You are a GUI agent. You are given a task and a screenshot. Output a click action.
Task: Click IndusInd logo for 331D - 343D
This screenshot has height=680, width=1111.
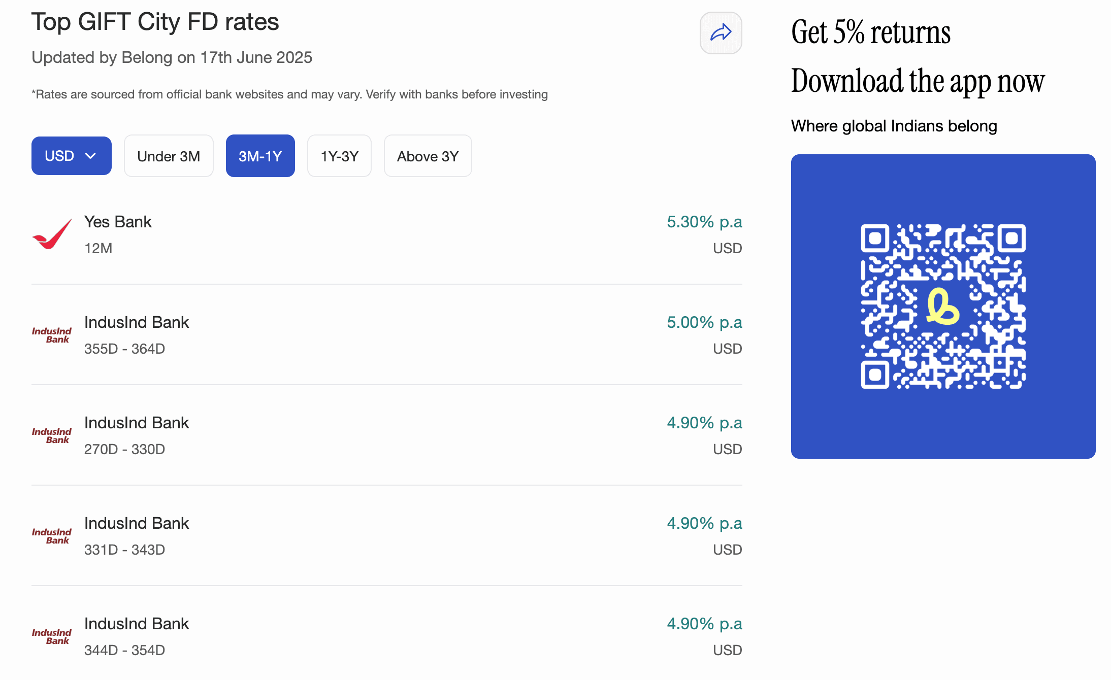click(x=52, y=536)
